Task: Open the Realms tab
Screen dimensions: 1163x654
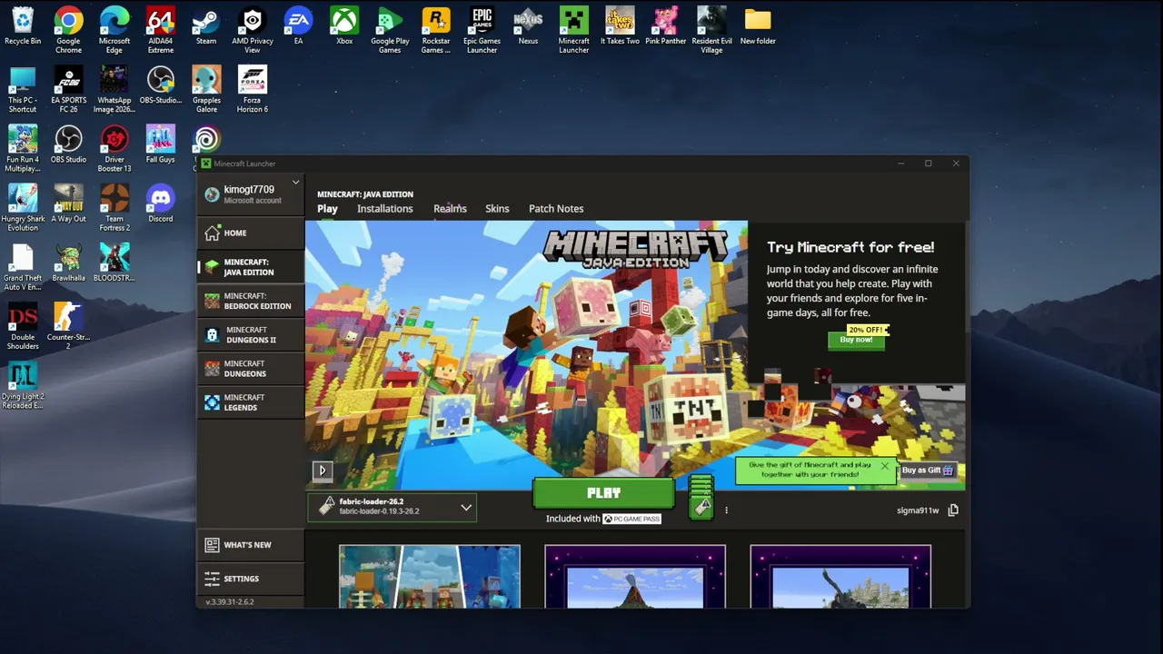Action: (x=450, y=209)
